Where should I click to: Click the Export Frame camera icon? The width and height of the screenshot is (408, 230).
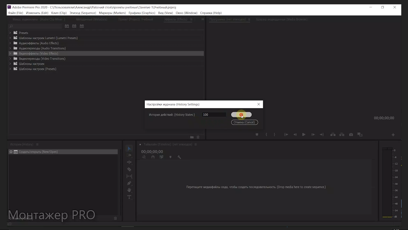point(351,135)
